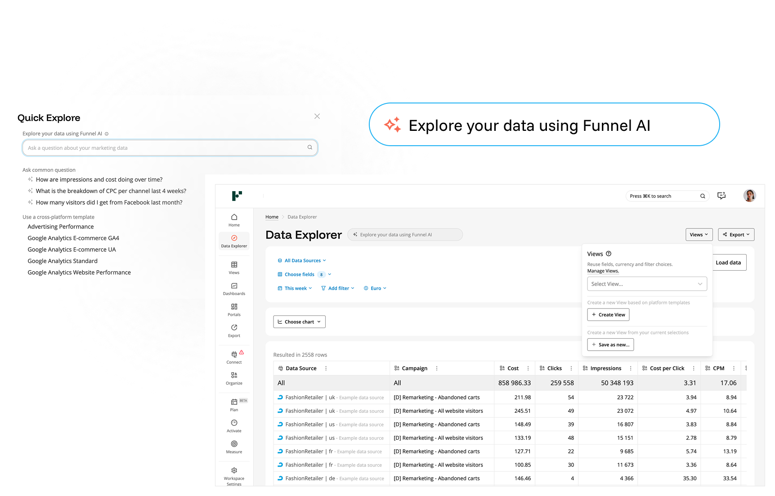This screenshot has width=775, height=496.
Task: Open the Cost per Click column options menu
Action: tap(694, 368)
